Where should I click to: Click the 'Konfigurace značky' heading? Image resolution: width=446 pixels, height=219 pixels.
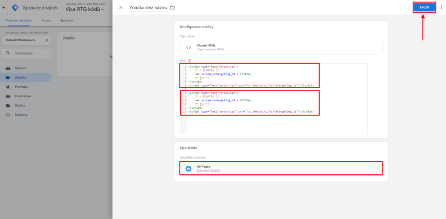click(x=197, y=27)
